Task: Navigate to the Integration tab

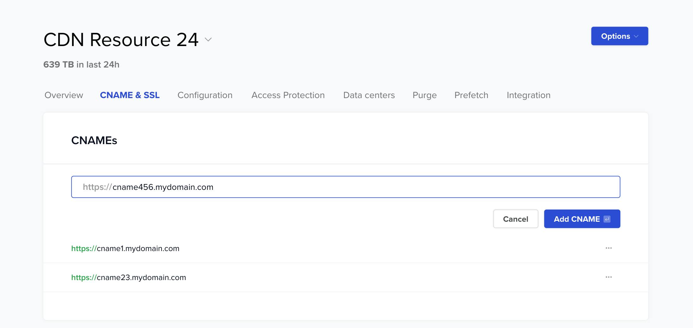Action: [528, 95]
